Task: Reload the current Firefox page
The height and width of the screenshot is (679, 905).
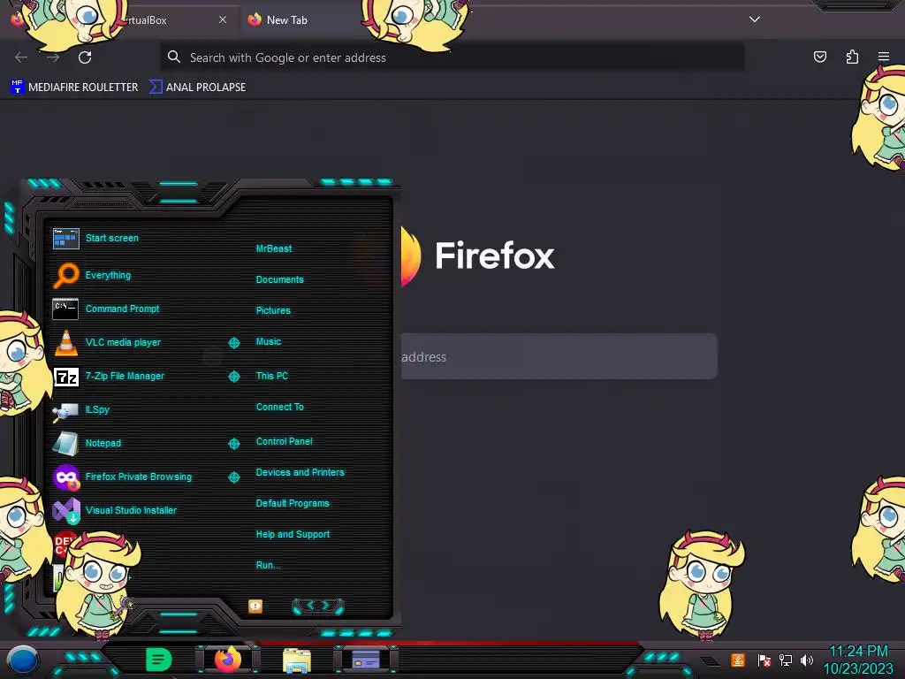Action: pyautogui.click(x=85, y=57)
